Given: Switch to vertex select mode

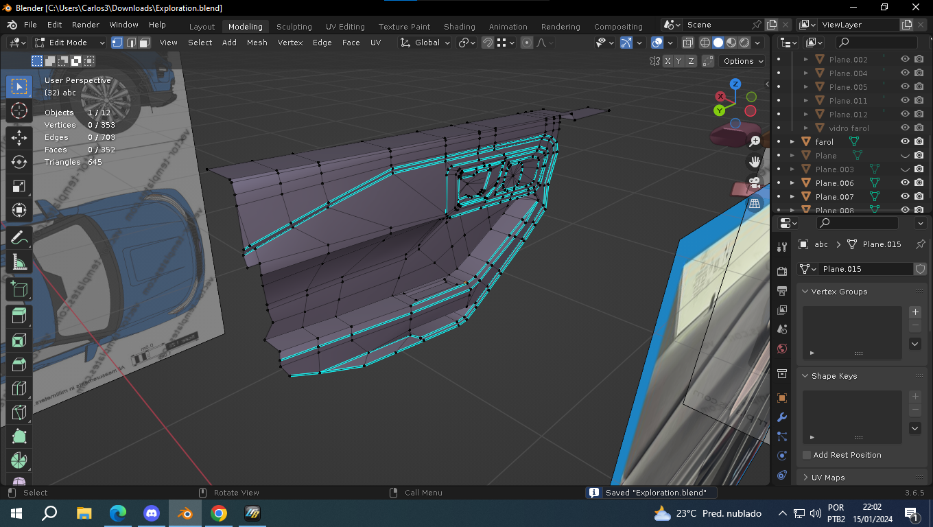Looking at the screenshot, I should (117, 43).
